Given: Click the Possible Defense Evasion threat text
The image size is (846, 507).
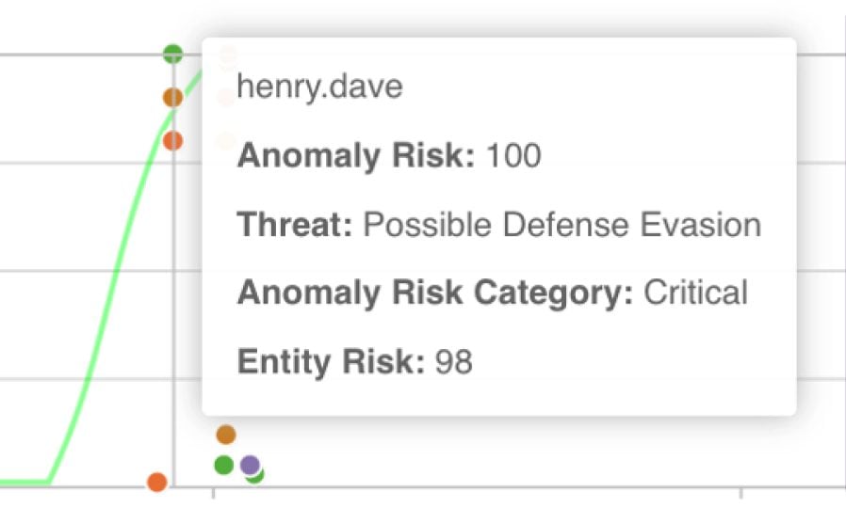Looking at the screenshot, I should point(562,224).
